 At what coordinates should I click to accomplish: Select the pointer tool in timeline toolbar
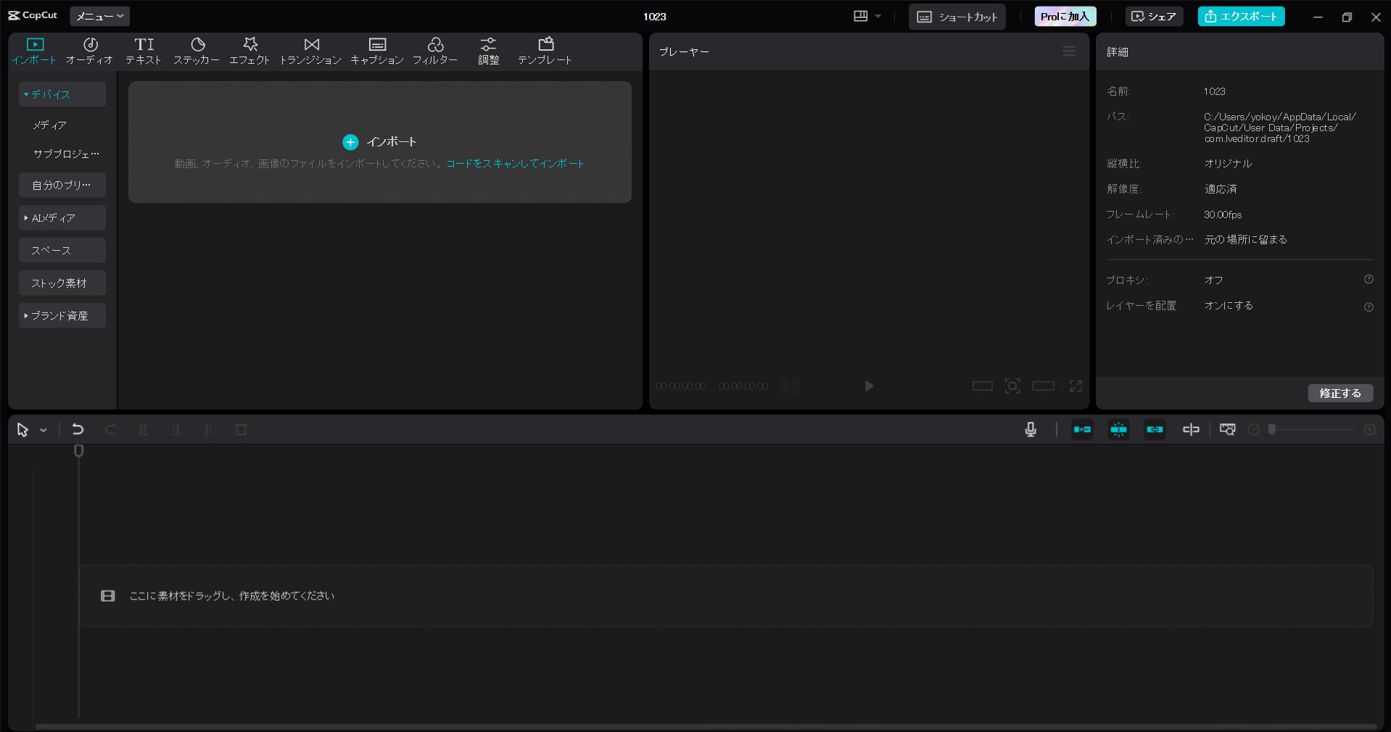pos(22,430)
